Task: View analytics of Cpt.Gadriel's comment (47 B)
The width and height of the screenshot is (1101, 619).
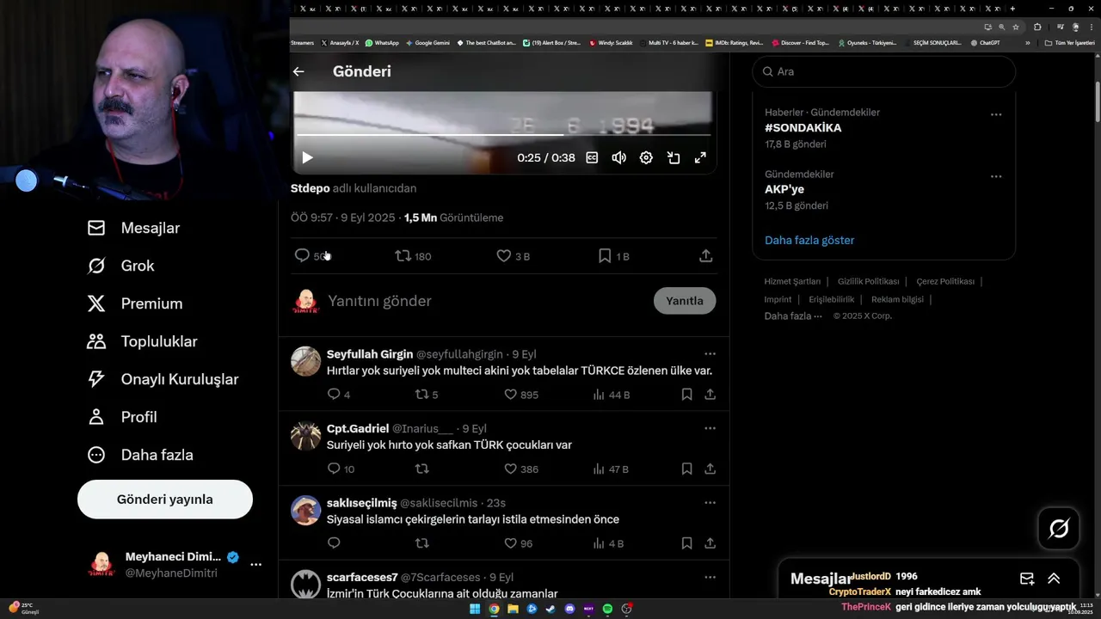Action: 611,469
